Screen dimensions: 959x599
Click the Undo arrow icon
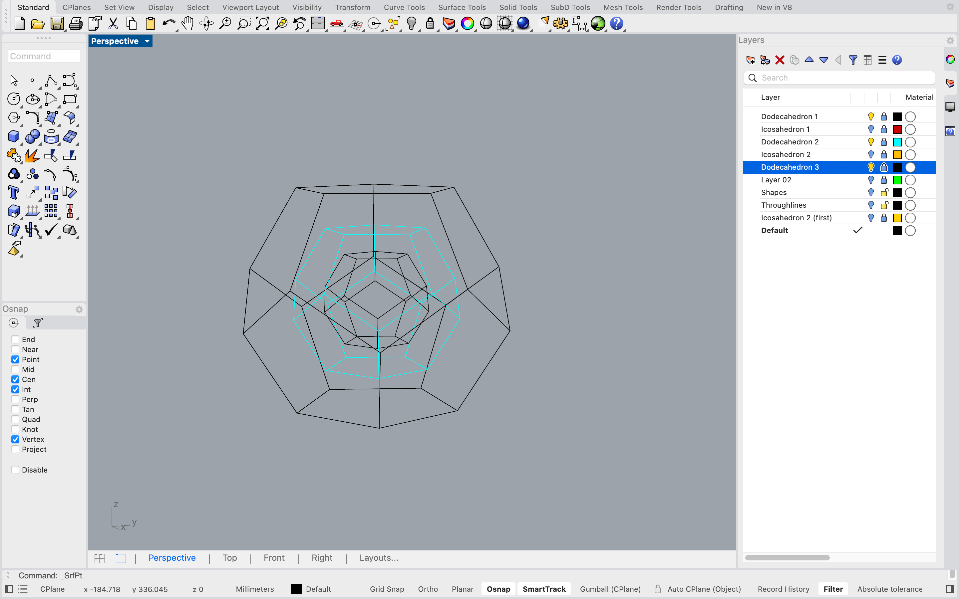(169, 24)
